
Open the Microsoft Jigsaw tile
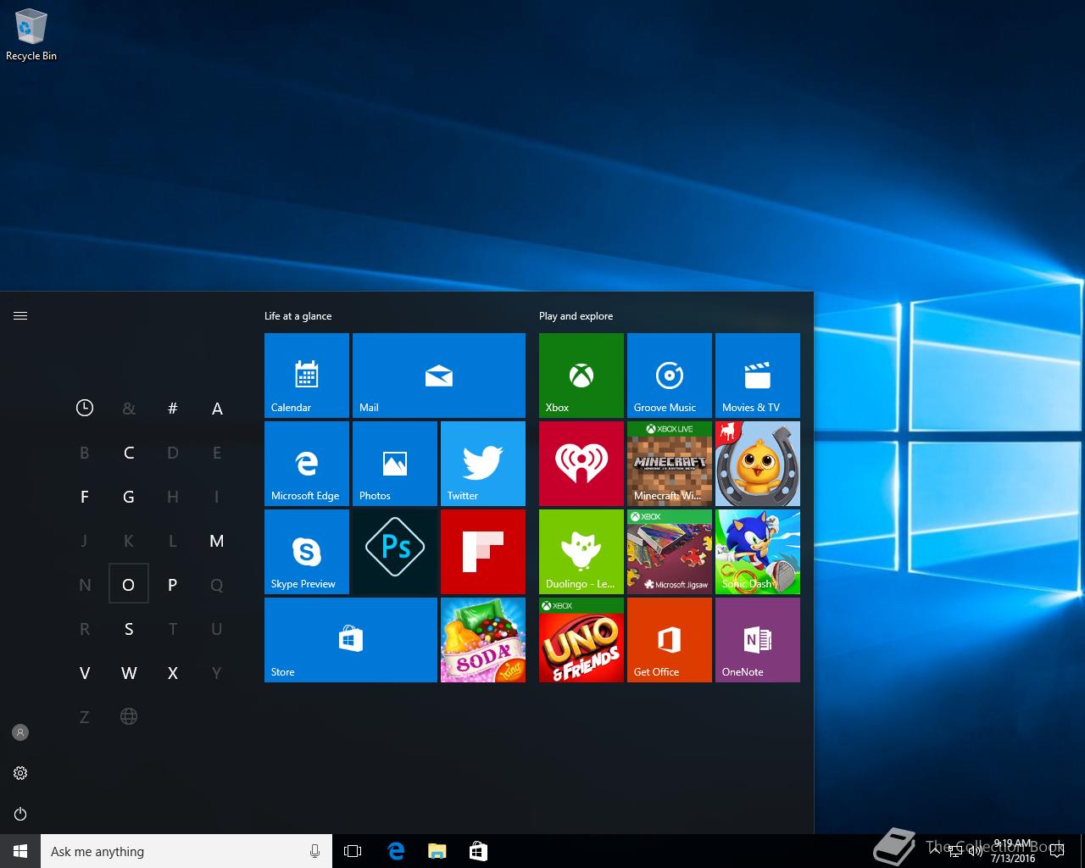point(670,552)
